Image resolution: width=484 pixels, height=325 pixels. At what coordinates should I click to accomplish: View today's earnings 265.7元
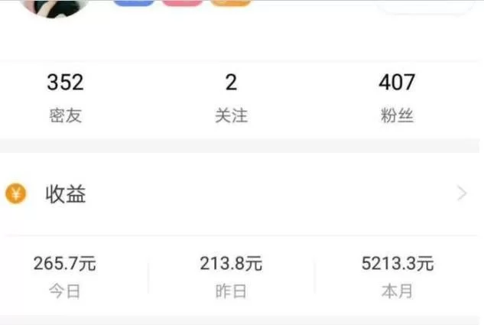tap(65, 264)
